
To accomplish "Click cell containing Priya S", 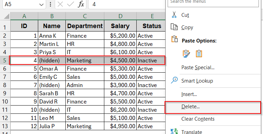I will point(52,52).
